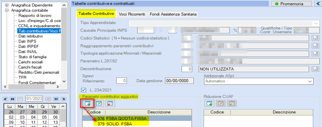322x127 pixels.
Task: Open lookup for Decontribuzione
Action: (x=315, y=69)
